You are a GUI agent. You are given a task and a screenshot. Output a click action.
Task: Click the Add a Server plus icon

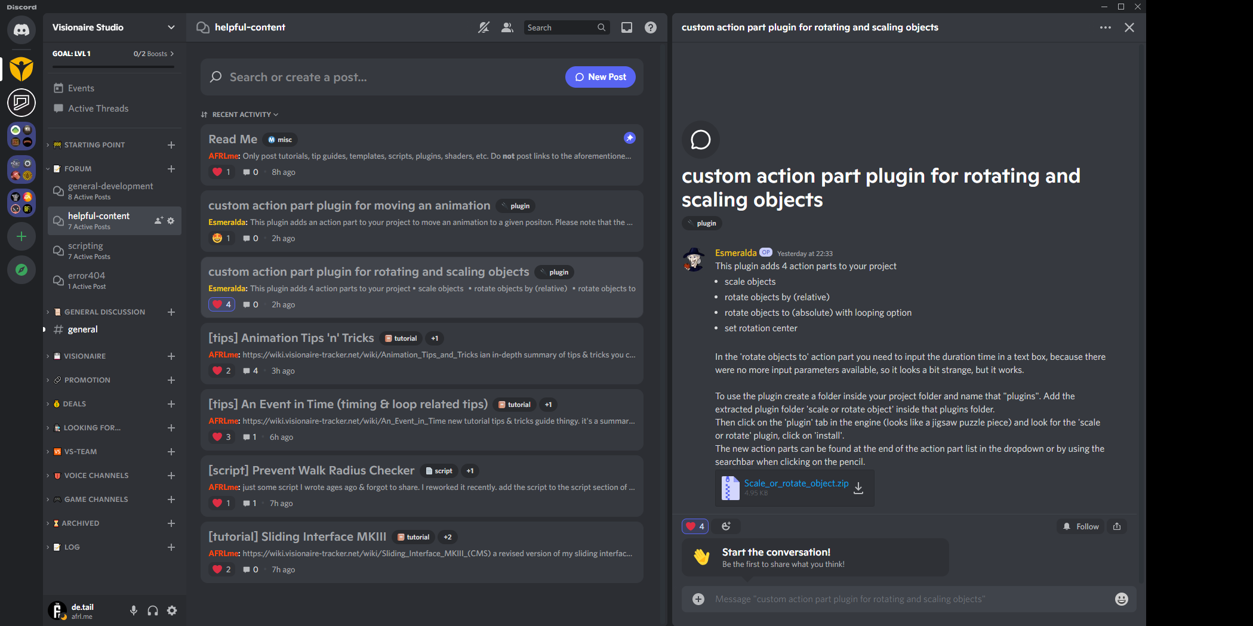point(21,236)
